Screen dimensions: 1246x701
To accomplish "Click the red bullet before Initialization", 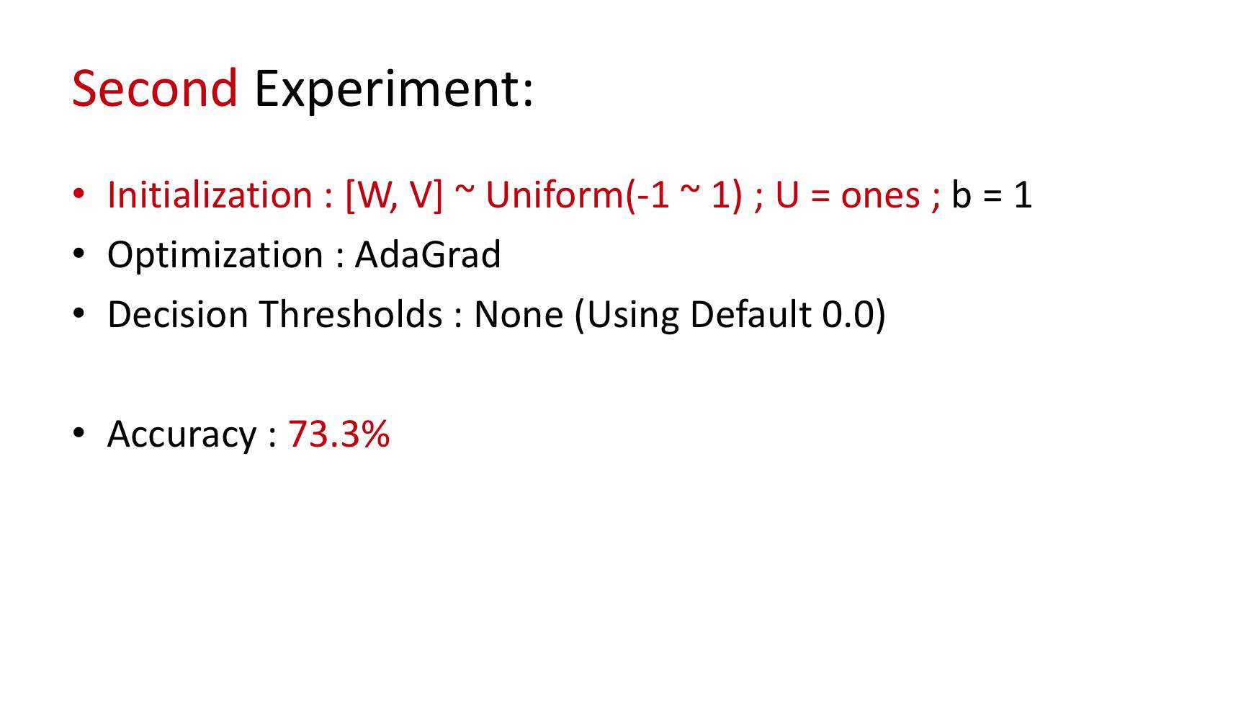I will [79, 194].
